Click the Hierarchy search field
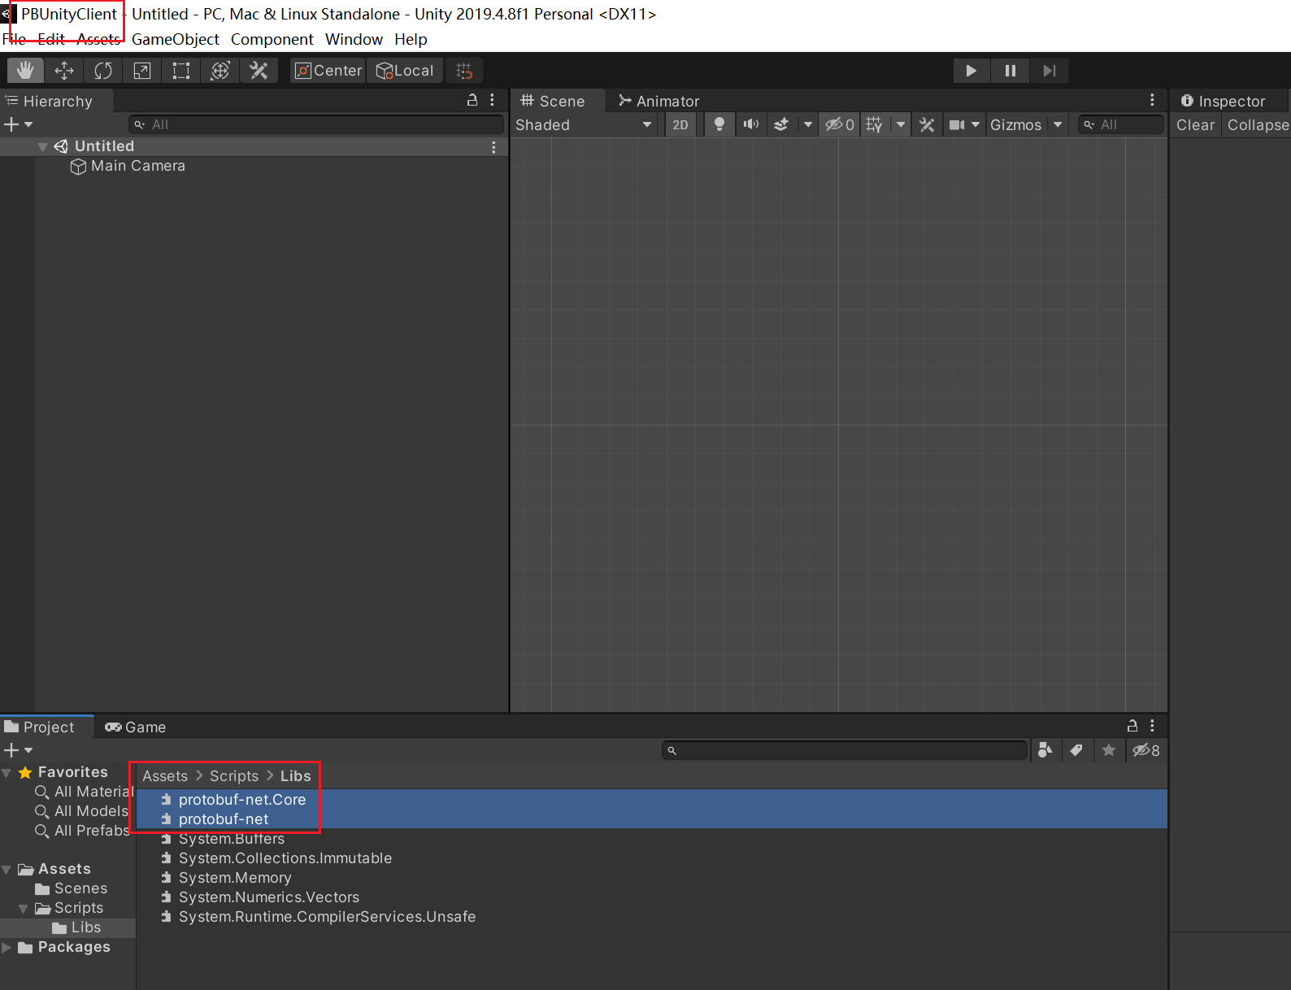 click(x=317, y=124)
